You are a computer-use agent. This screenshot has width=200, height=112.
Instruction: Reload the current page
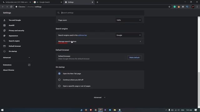pyautogui.click(x=11, y=7)
